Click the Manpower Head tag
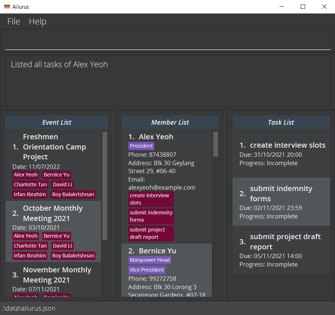Screen dimensions: 335x315 tap(149, 260)
